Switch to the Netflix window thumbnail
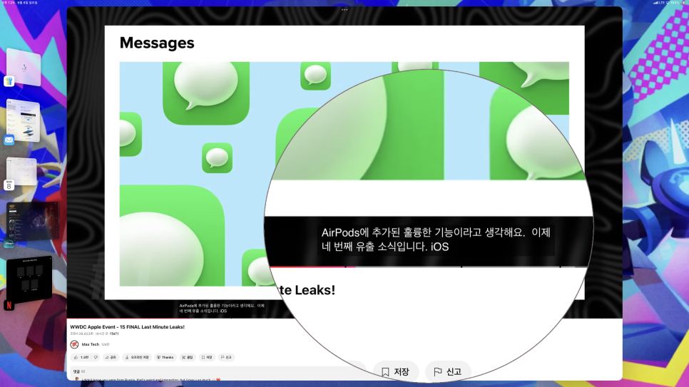 click(x=29, y=279)
